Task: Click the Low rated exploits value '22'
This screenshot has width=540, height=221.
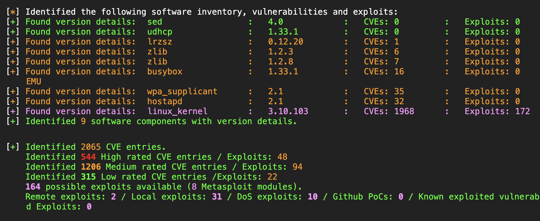Action: pyautogui.click(x=272, y=177)
